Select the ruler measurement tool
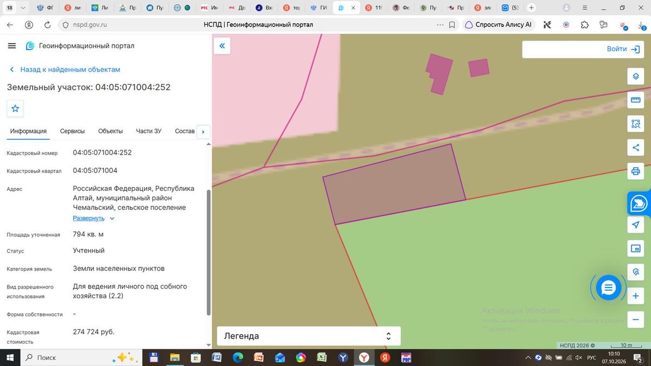The image size is (651, 366). (x=635, y=100)
